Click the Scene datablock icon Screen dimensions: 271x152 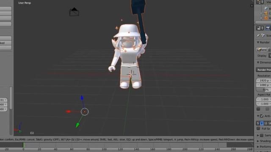[263, 35]
